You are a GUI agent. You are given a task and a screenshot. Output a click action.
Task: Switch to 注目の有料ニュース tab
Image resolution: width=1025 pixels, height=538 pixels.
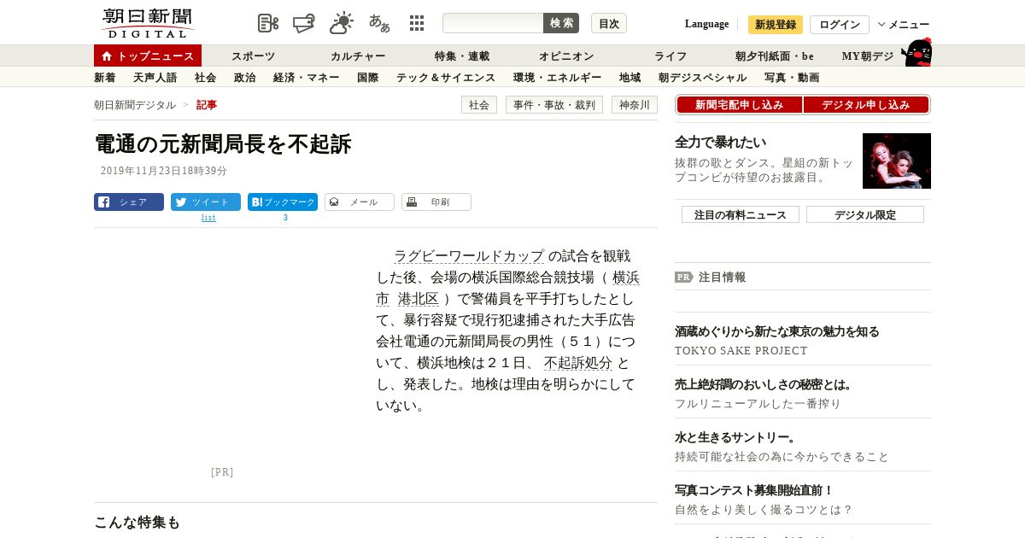click(x=741, y=214)
